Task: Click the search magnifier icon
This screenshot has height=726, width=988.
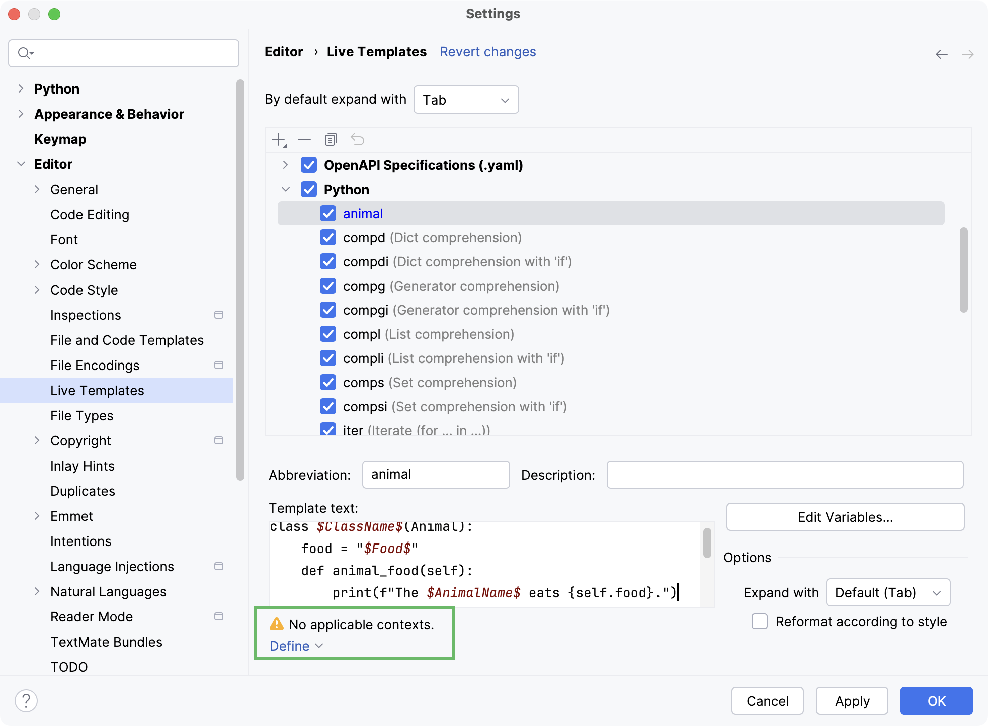Action: click(x=24, y=53)
